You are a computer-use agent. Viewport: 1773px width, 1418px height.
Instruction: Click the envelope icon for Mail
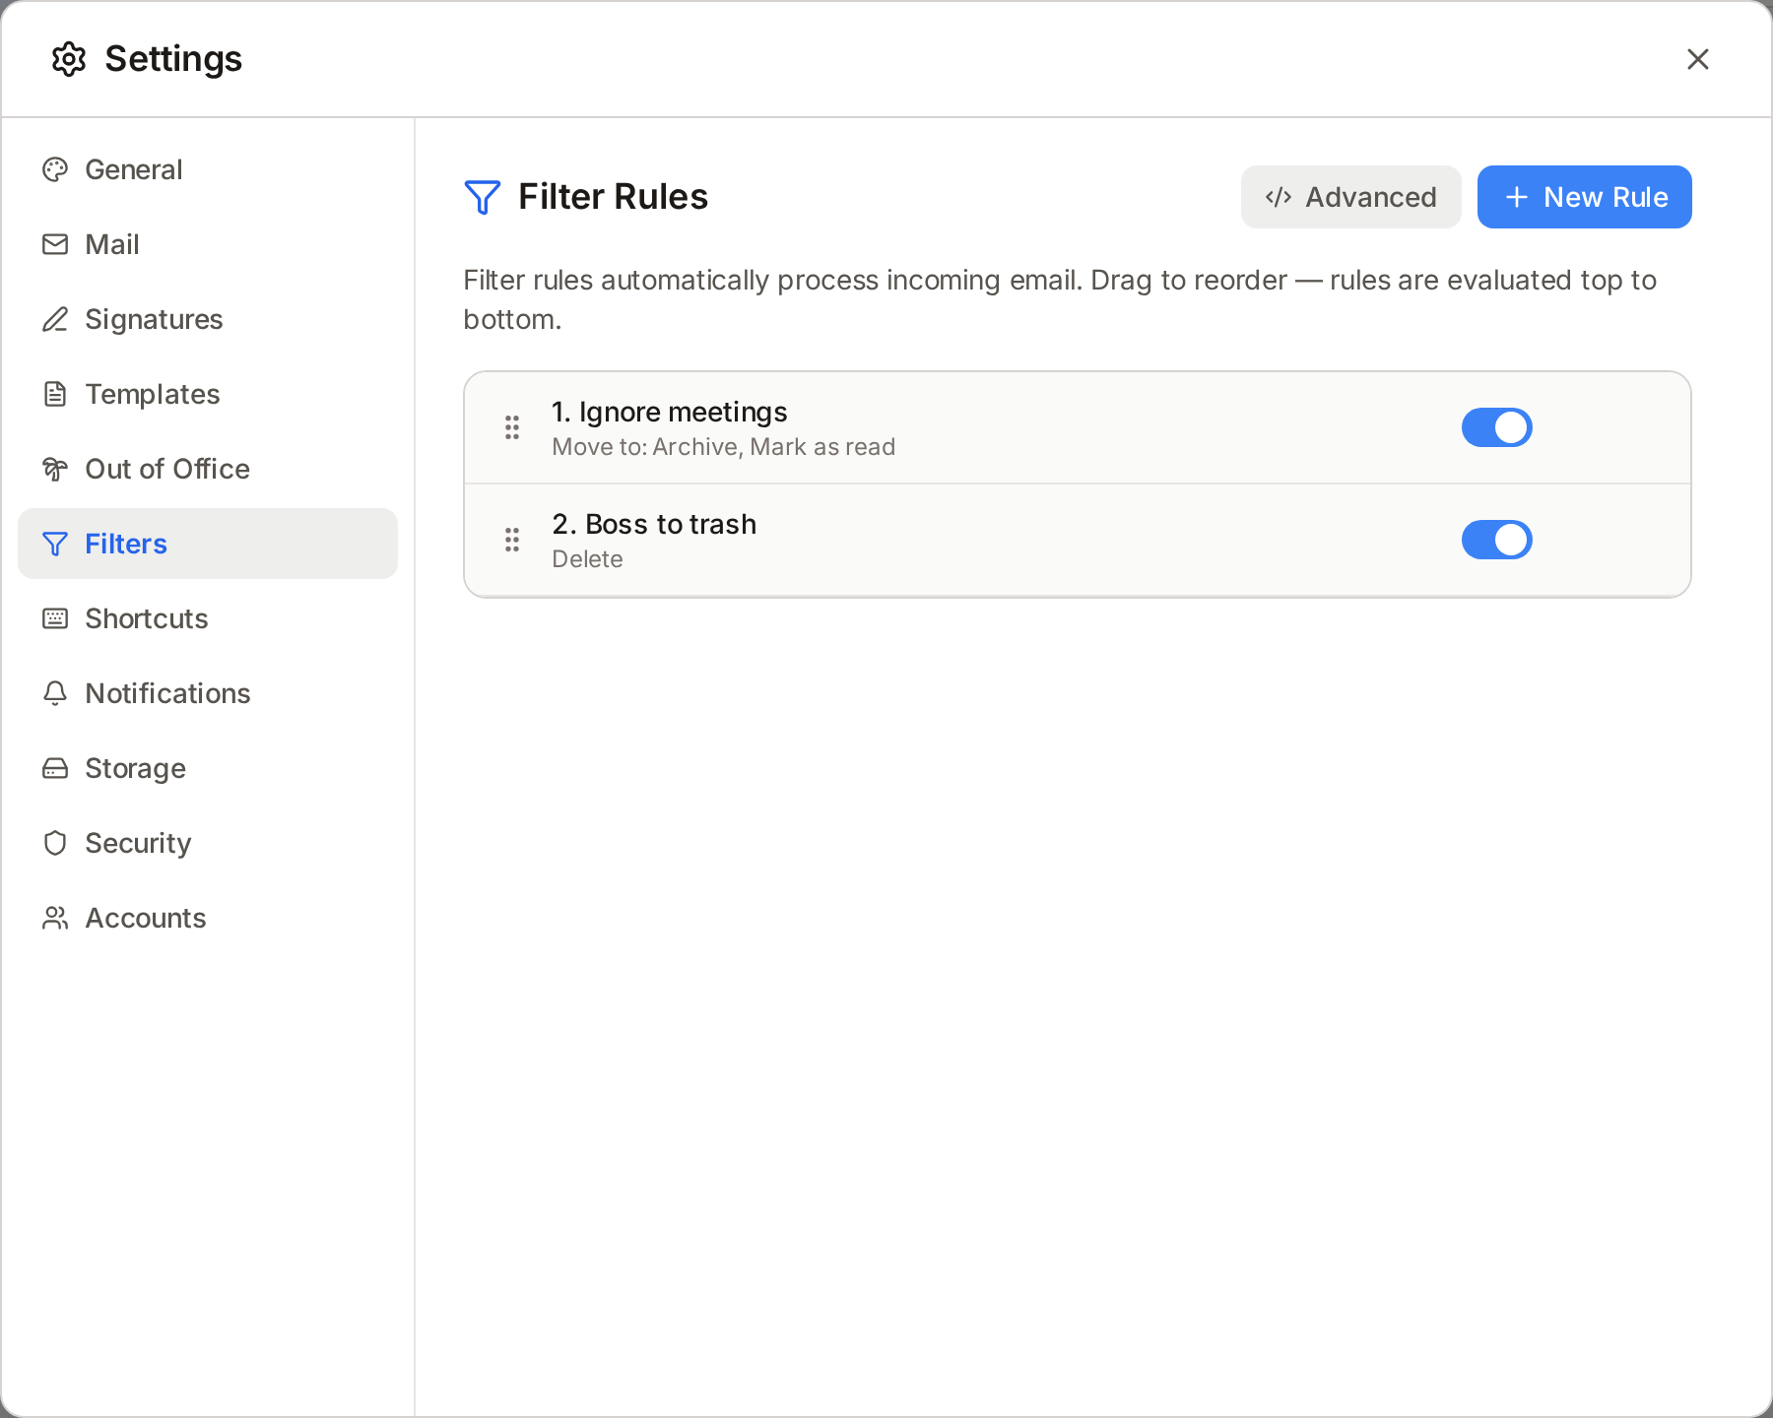(x=55, y=244)
